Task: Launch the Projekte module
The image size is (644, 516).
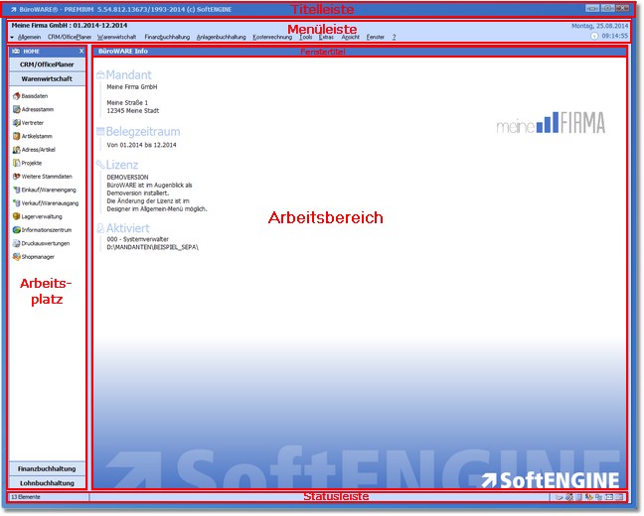Action: click(32, 163)
